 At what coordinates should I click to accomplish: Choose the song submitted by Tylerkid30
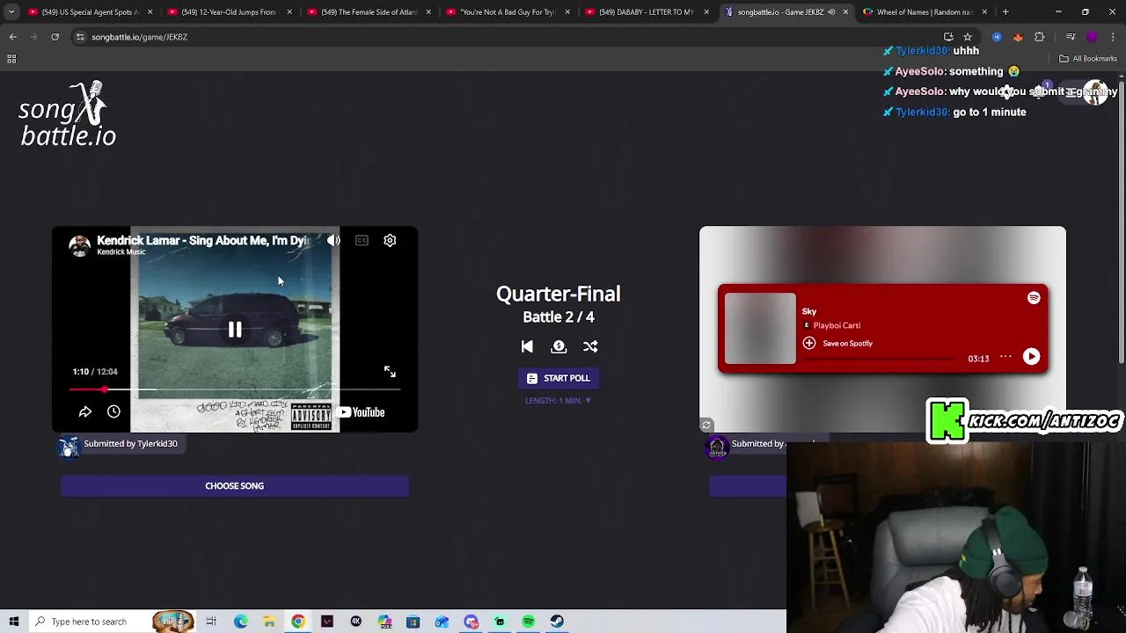pyautogui.click(x=235, y=486)
